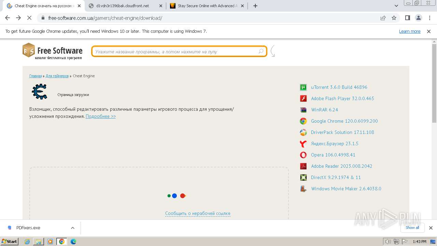Open the Chrome side panel

[407, 18]
